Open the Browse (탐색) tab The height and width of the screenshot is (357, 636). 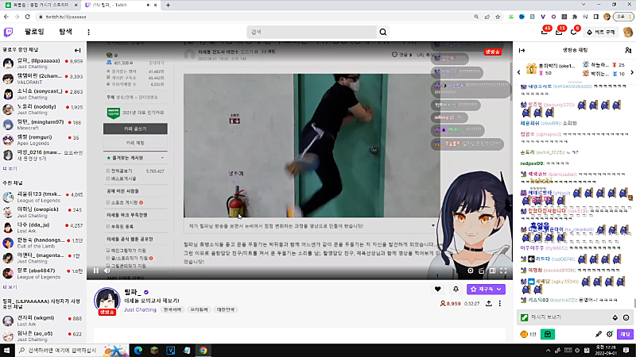(65, 32)
